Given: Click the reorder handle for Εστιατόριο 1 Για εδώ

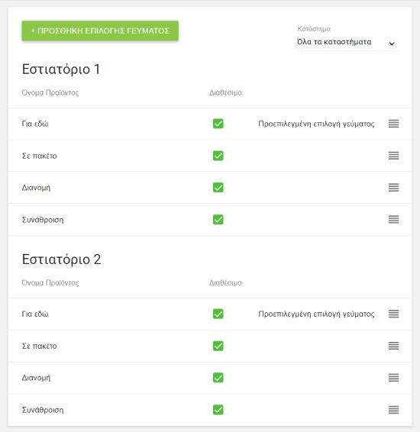Looking at the screenshot, I should [x=393, y=124].
